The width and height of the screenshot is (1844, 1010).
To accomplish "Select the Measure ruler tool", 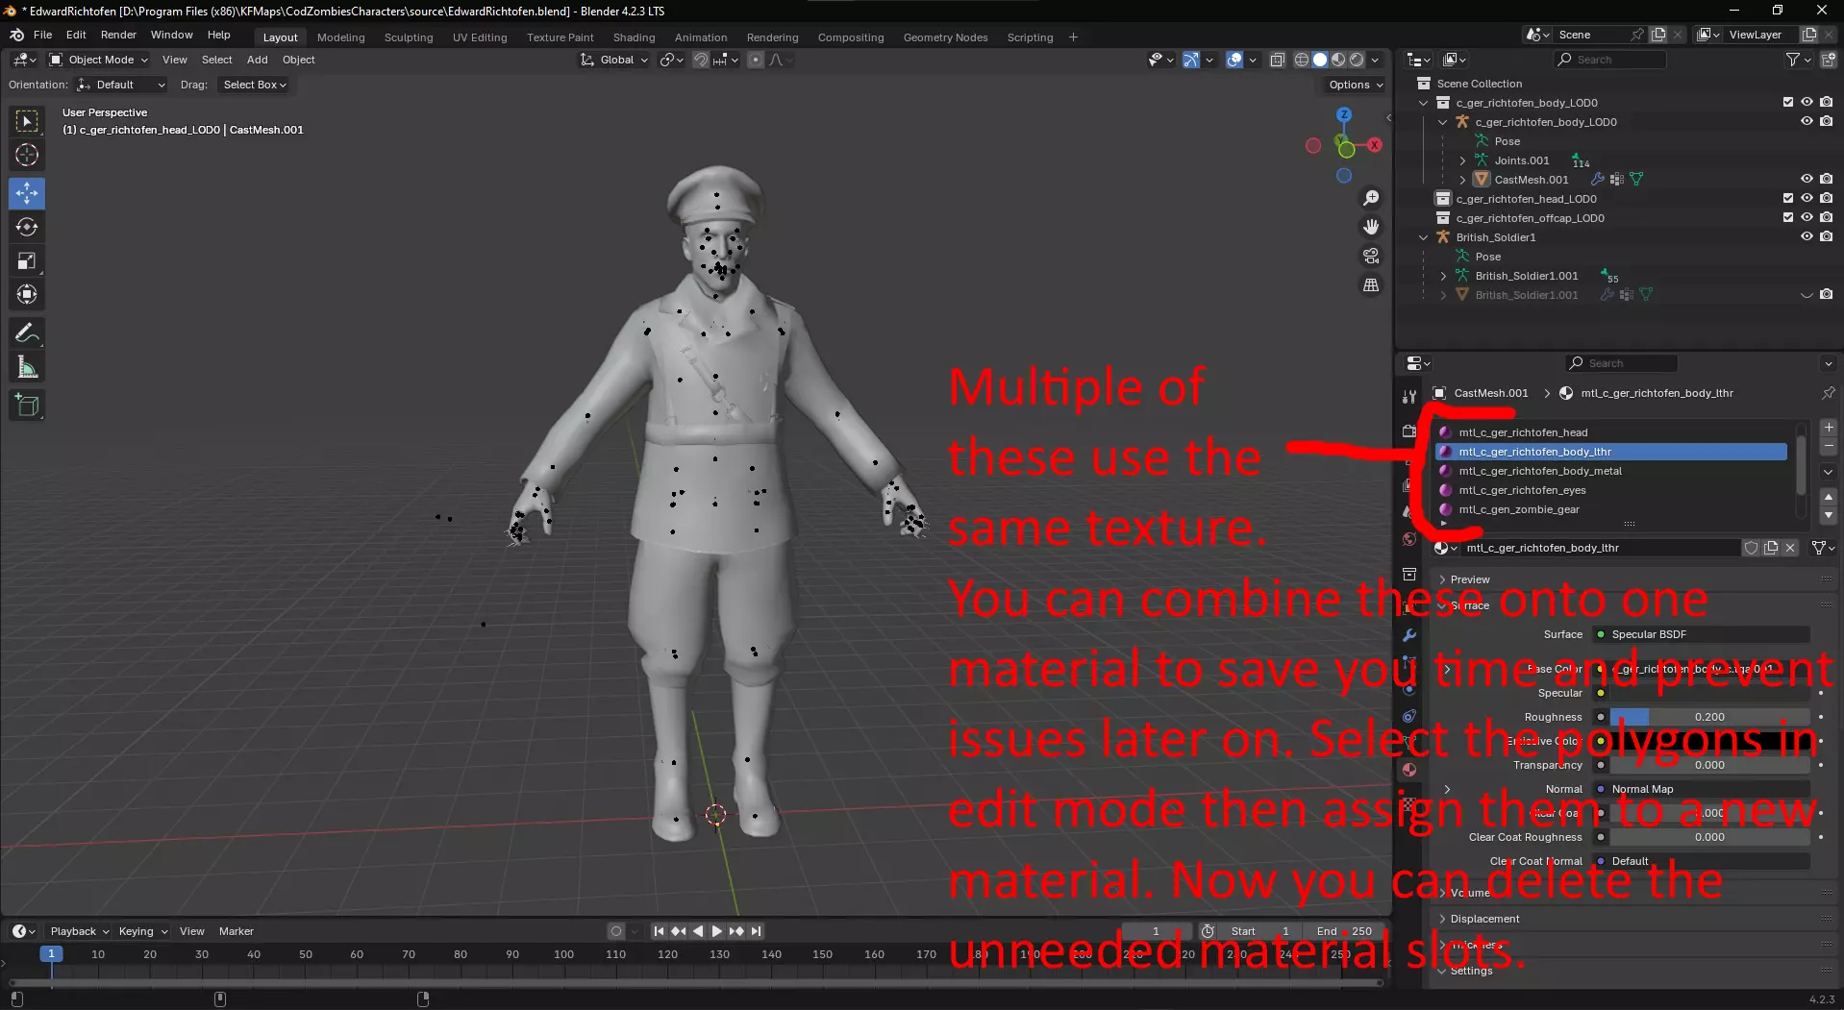I will (27, 368).
